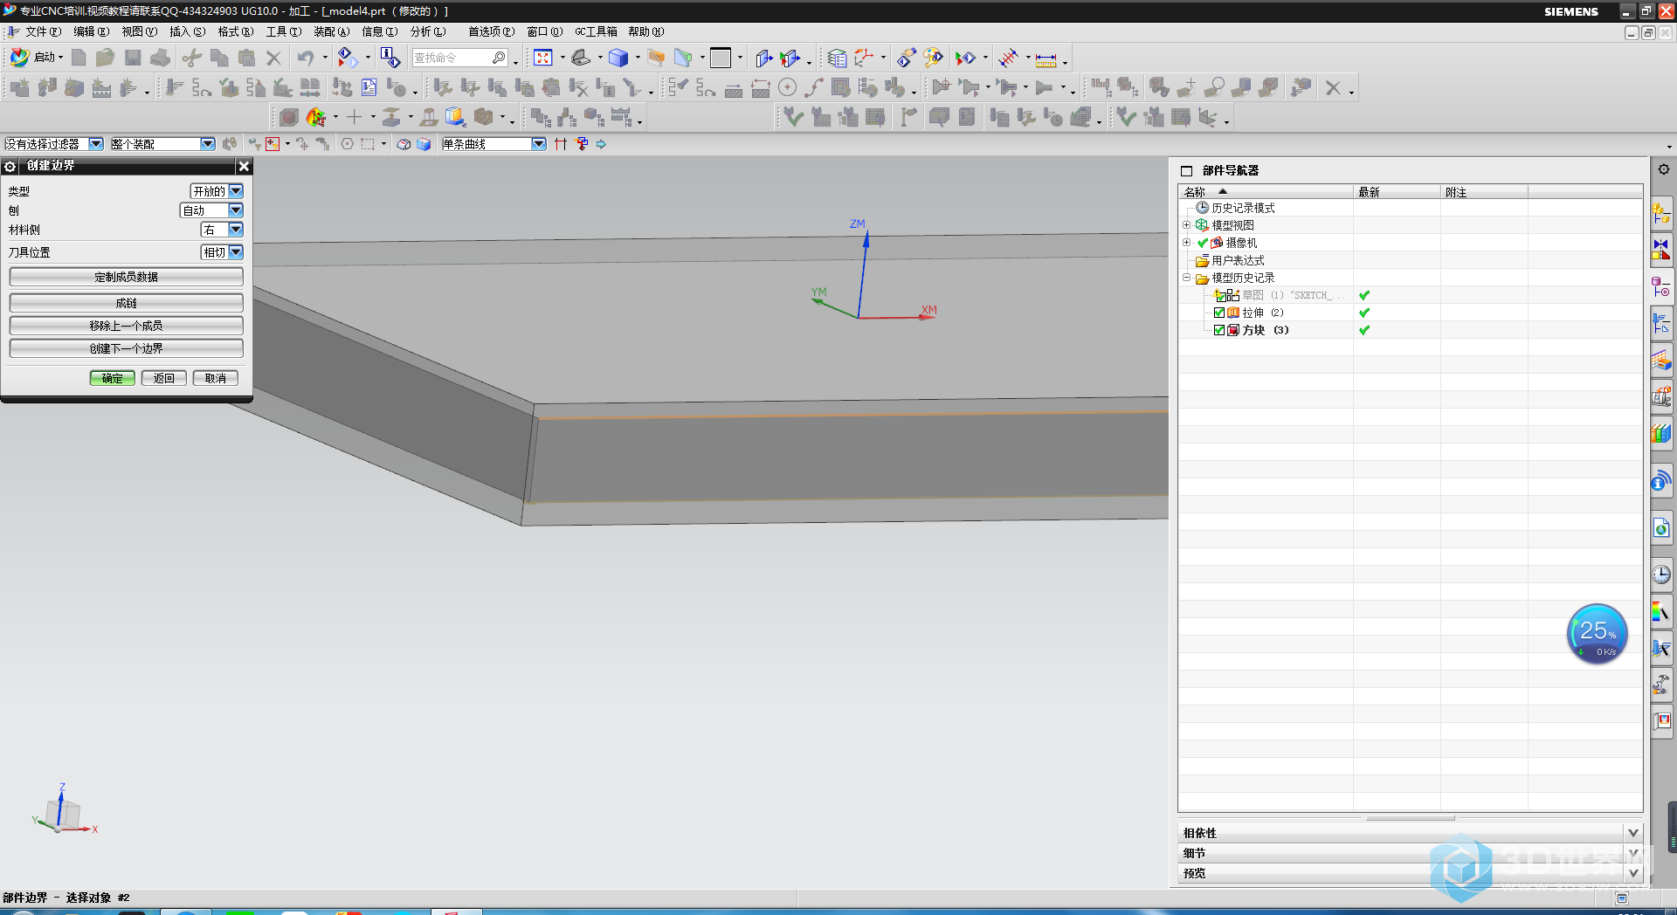Click the gear icon above right sidebar

click(x=1663, y=169)
